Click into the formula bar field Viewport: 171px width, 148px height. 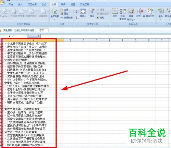(105, 36)
